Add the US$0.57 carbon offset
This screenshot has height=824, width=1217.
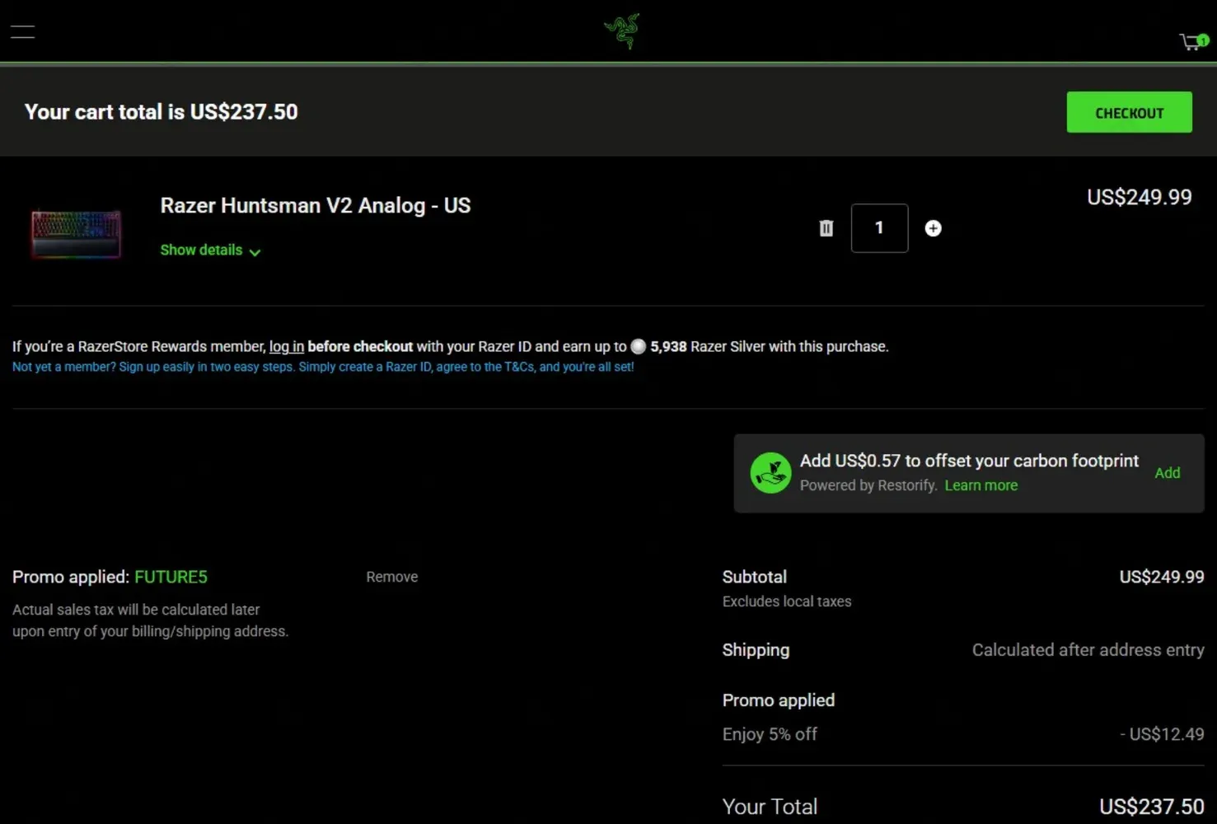tap(1167, 473)
